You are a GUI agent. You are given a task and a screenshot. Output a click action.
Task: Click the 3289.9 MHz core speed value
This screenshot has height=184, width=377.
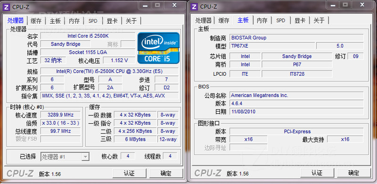[x=60, y=115]
